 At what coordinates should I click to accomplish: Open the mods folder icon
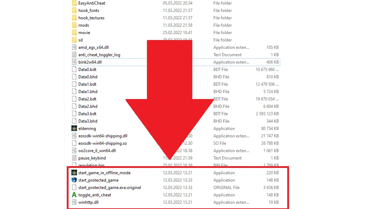74,25
